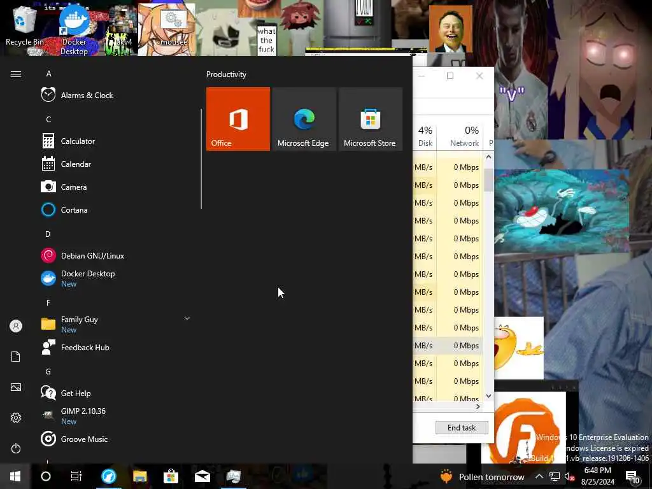This screenshot has width=652, height=489.
Task: Open the action center notifications icon
Action: coord(632,476)
